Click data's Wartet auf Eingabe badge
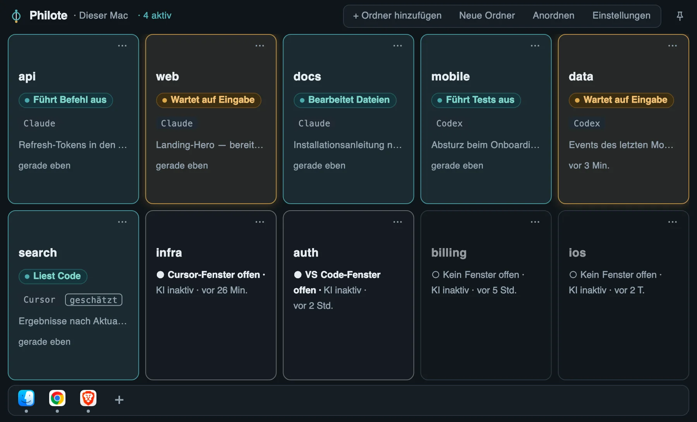697x422 pixels. click(621, 100)
